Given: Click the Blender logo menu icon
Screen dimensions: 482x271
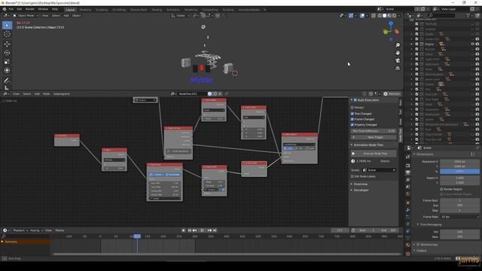Looking at the screenshot, I should tap(5, 10).
